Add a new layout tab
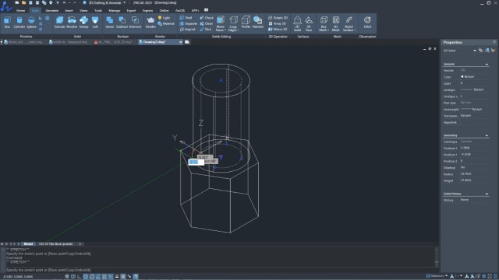499x280 pixels. (80, 243)
